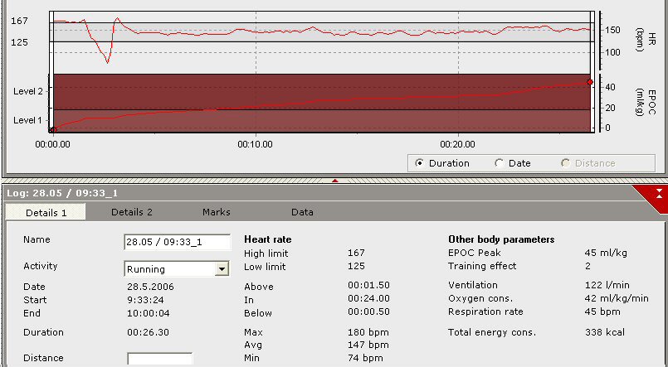Select the Date radio button
This screenshot has height=367, width=668.
499,163
